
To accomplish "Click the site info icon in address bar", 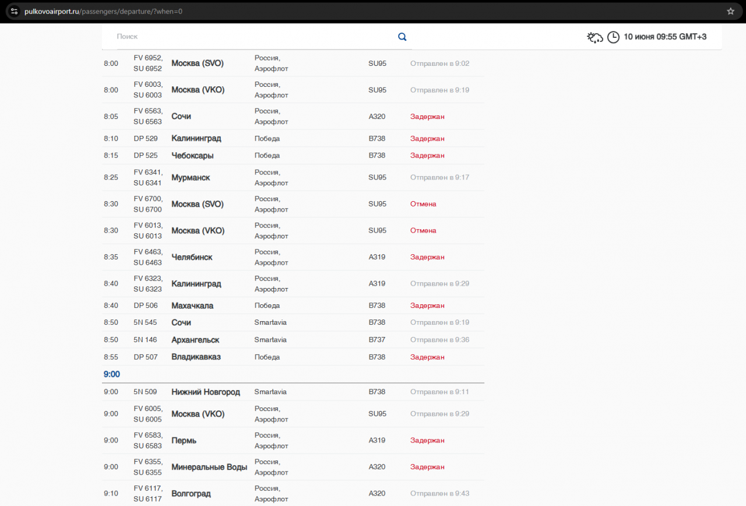I will [15, 11].
